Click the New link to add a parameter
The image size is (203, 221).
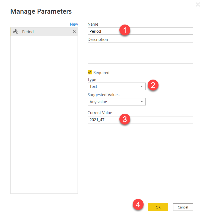click(74, 24)
